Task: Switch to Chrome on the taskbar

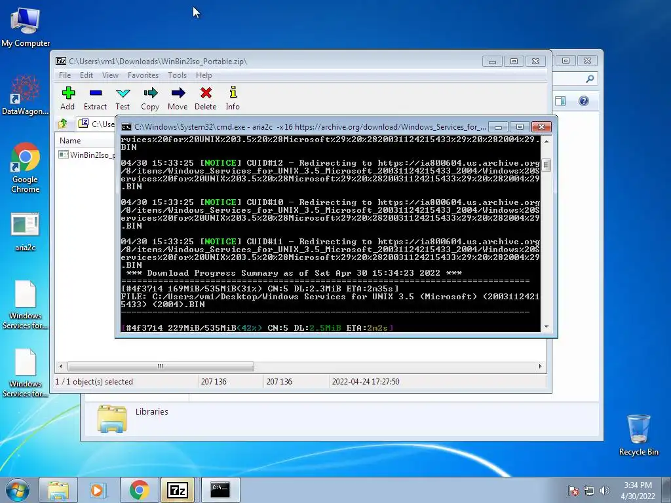Action: click(139, 490)
